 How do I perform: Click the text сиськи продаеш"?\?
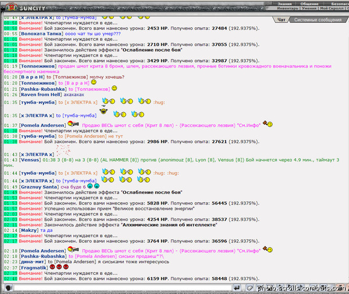pyautogui.click(x=141, y=256)
